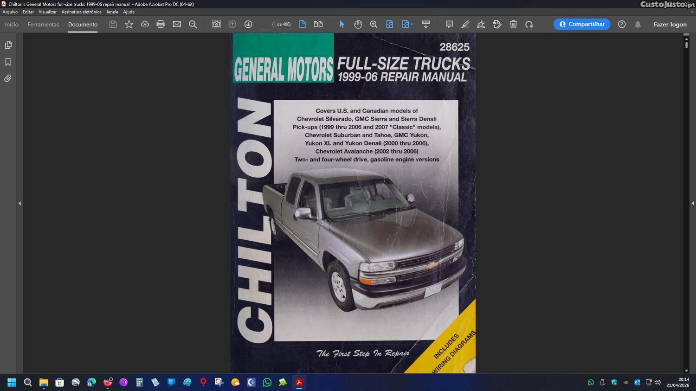Viewport: 696px width, 391px height.
Task: Toggle single page view mode
Action: coord(303,24)
